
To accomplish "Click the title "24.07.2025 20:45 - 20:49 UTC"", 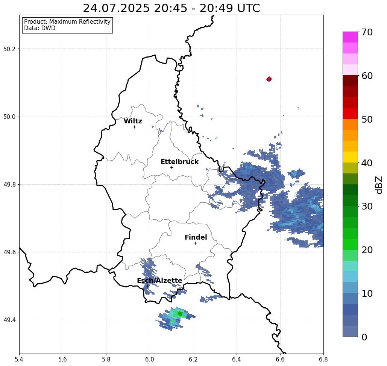I will tap(171, 8).
